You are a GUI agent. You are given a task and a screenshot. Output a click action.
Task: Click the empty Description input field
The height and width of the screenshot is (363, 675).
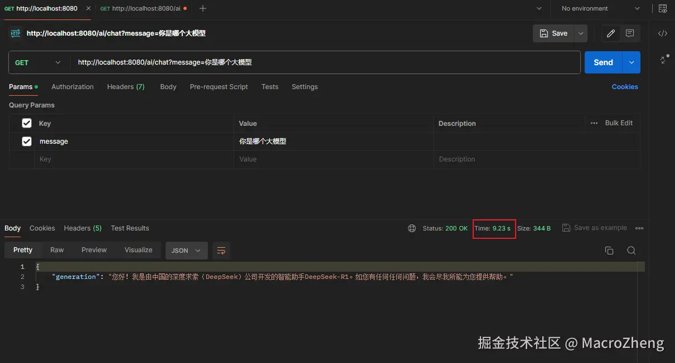(x=537, y=159)
